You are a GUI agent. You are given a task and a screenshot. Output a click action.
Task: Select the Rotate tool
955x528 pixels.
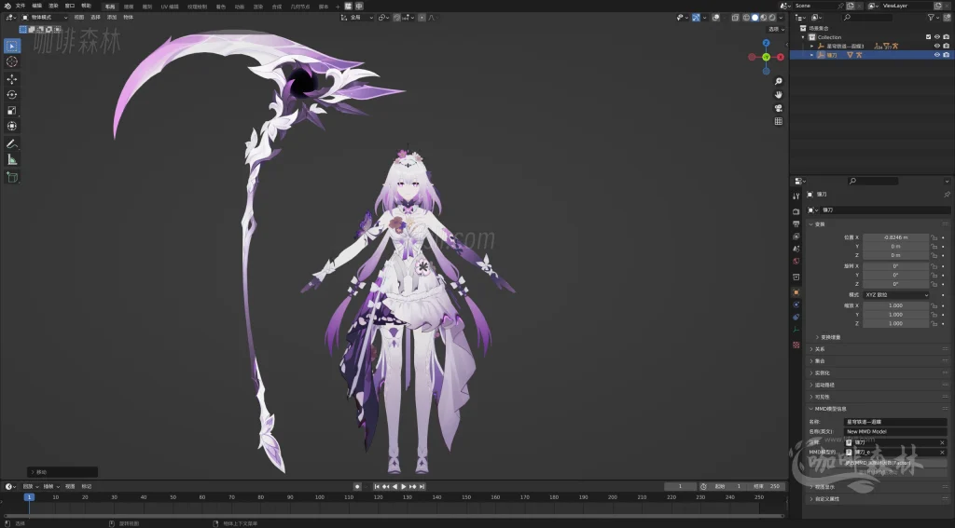tap(11, 94)
